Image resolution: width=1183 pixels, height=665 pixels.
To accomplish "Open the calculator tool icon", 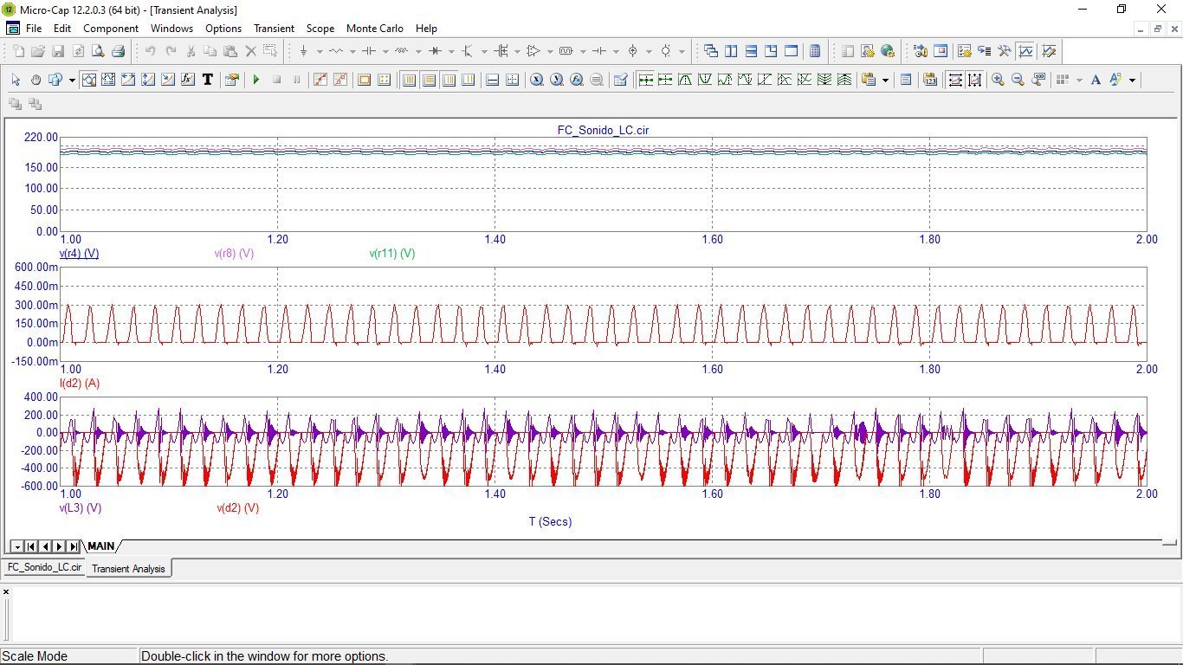I will (x=815, y=51).
